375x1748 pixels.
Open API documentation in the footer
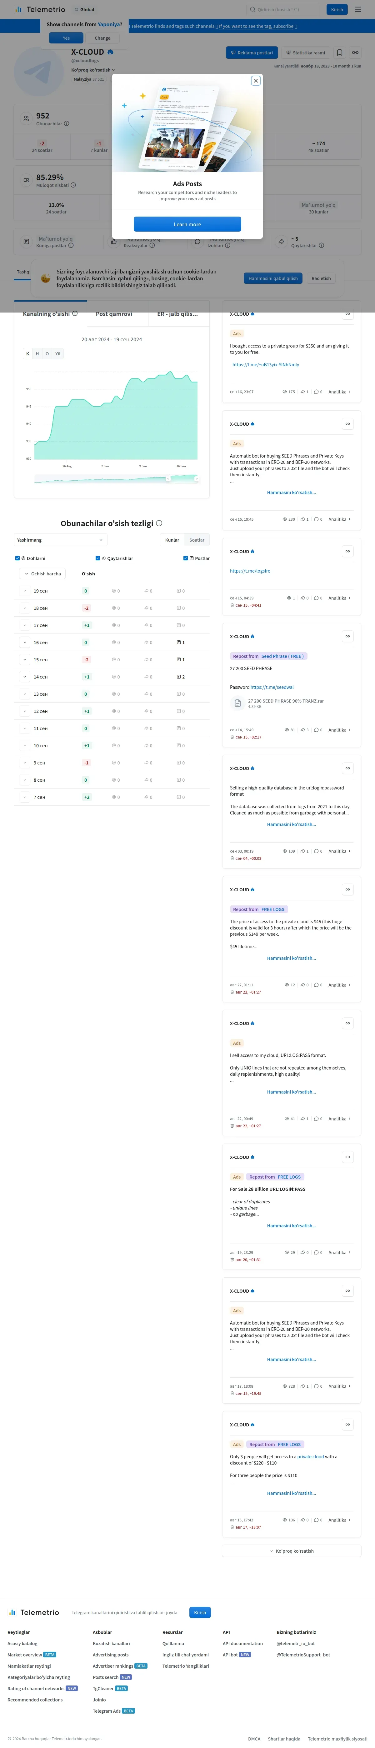[x=243, y=1644]
